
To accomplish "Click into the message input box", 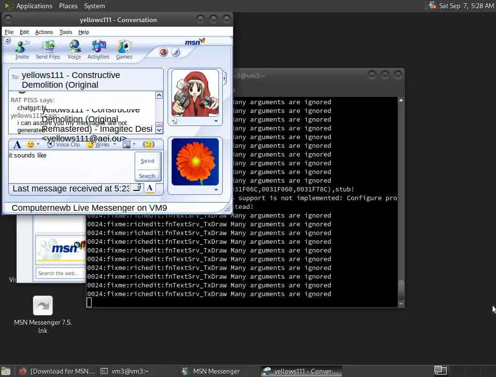I will click(x=71, y=167).
